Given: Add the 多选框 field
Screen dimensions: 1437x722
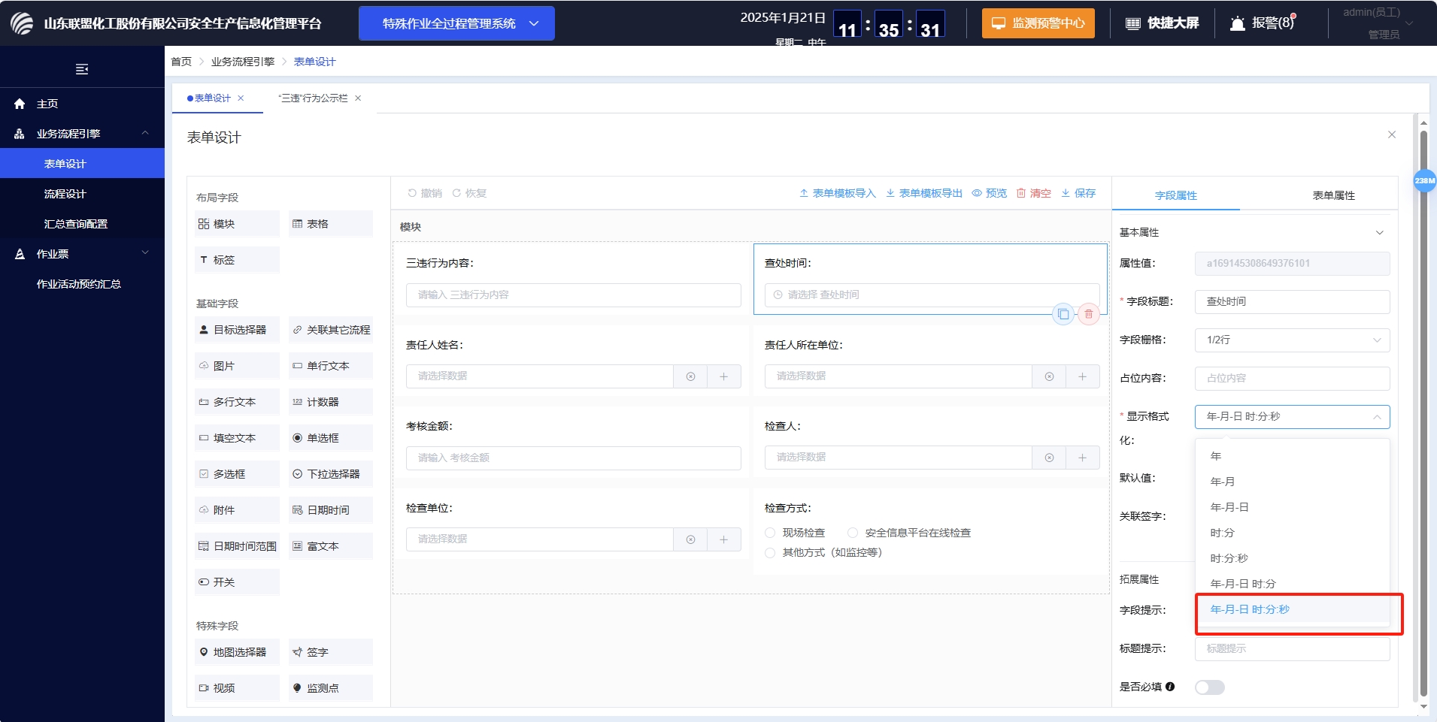Looking at the screenshot, I should [x=237, y=474].
